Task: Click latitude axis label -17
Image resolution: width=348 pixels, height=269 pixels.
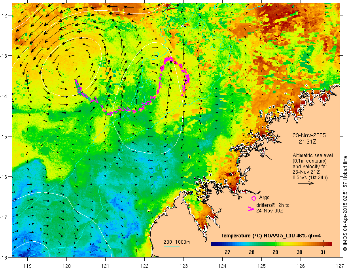Action: 4,217
